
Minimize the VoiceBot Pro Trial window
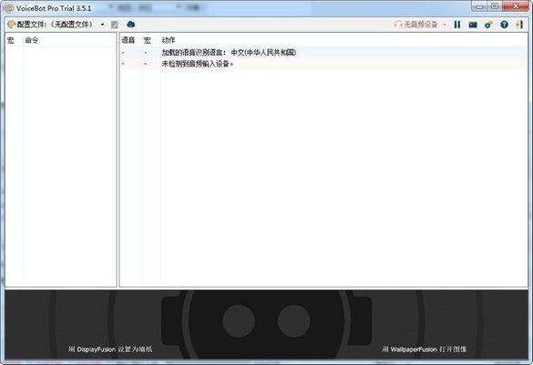(479, 6)
